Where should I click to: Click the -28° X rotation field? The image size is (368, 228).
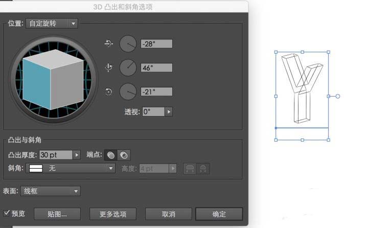156,44
